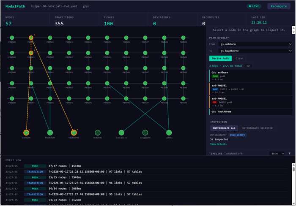Select the PUSH 53/53 nodes log entry
The width and height of the screenshot is (296, 206).
[146, 200]
